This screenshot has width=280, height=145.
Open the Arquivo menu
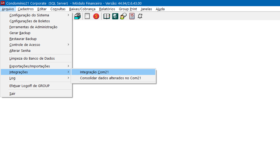(8, 9)
